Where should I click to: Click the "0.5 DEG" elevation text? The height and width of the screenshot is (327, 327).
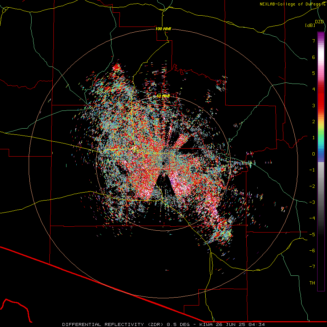(178, 324)
